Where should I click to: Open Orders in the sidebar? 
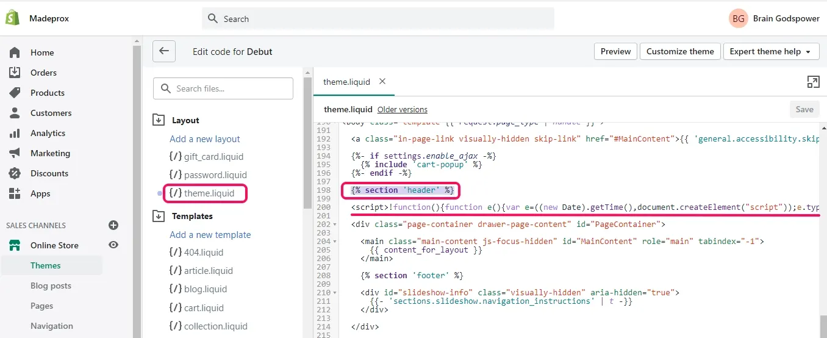(x=43, y=73)
